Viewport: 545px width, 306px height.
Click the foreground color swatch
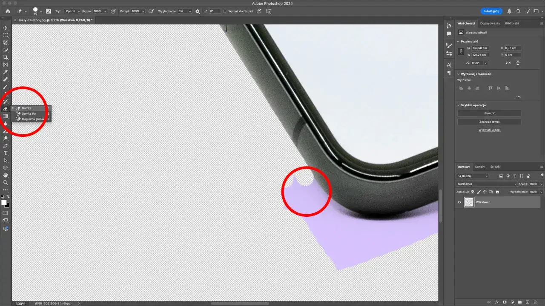[x=4, y=202]
